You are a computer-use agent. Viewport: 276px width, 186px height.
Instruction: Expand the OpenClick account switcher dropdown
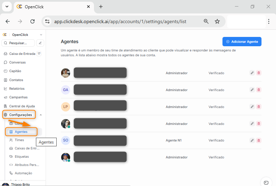(41, 35)
